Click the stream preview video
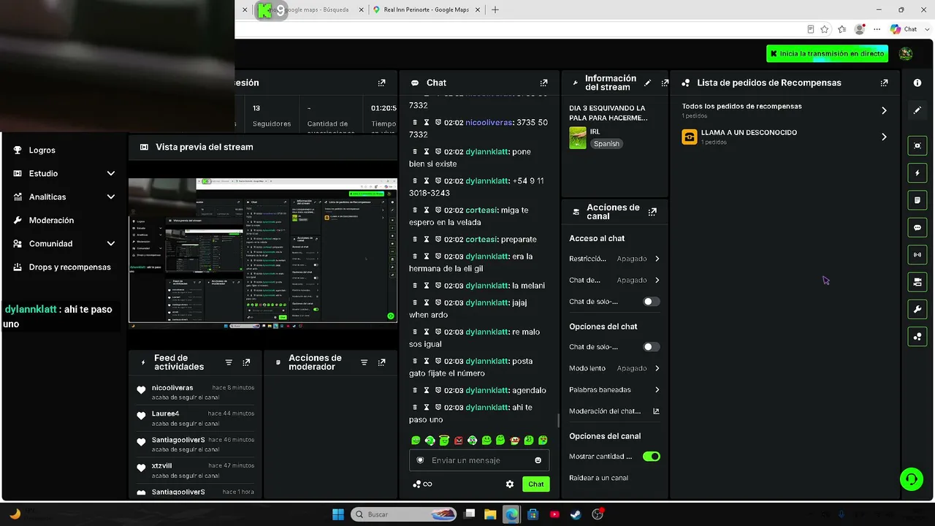Image resolution: width=935 pixels, height=526 pixels. coord(263,250)
